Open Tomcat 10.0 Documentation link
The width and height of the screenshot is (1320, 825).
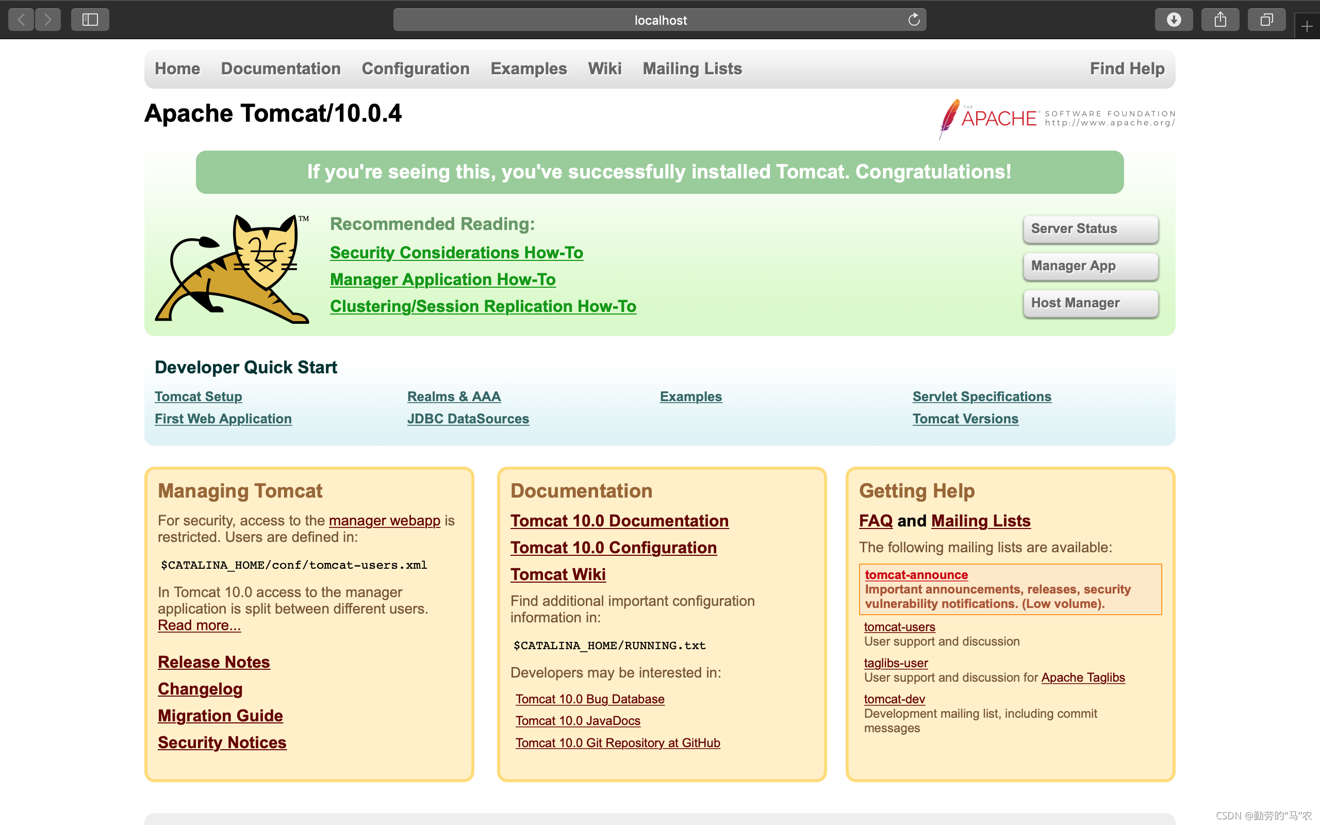(x=620, y=521)
